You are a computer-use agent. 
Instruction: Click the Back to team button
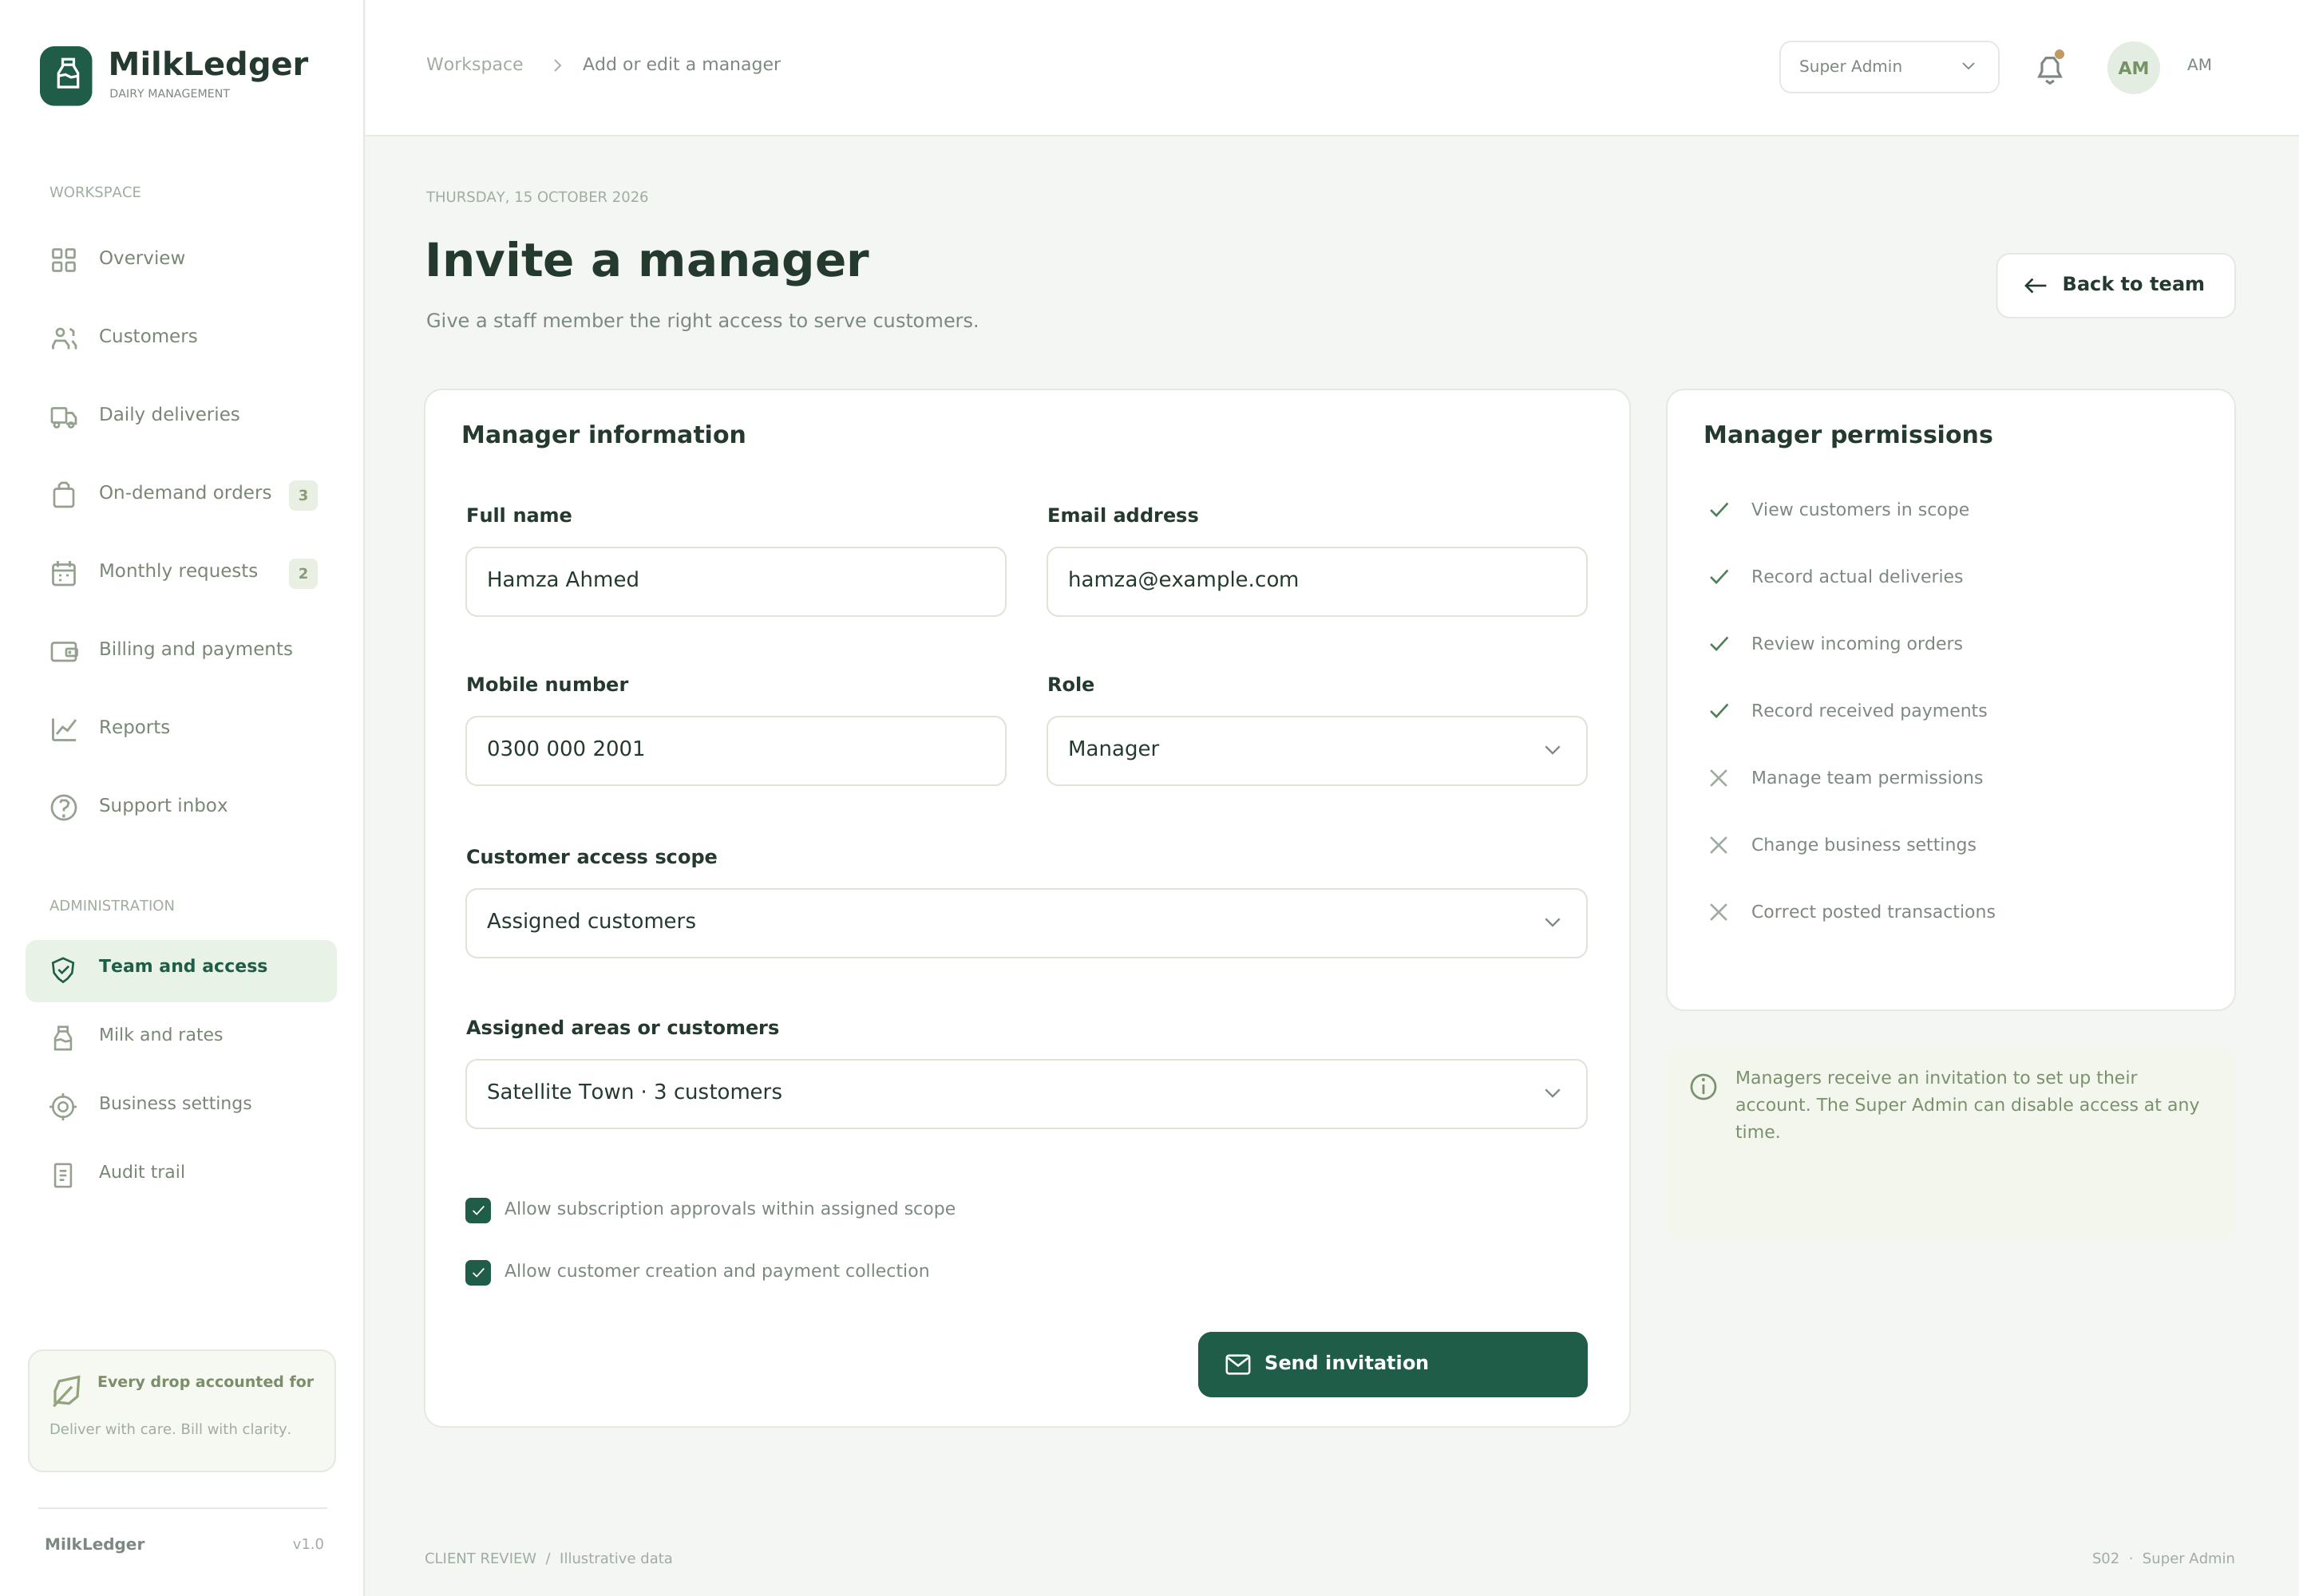point(2115,285)
